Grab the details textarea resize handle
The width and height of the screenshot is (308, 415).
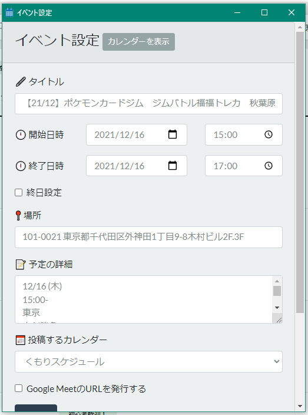point(279,320)
